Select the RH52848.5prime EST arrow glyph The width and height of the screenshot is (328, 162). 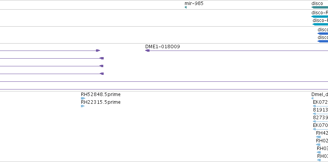pos(83,98)
